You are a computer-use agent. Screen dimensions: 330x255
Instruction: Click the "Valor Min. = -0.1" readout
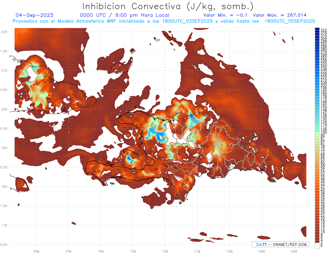point(226,15)
